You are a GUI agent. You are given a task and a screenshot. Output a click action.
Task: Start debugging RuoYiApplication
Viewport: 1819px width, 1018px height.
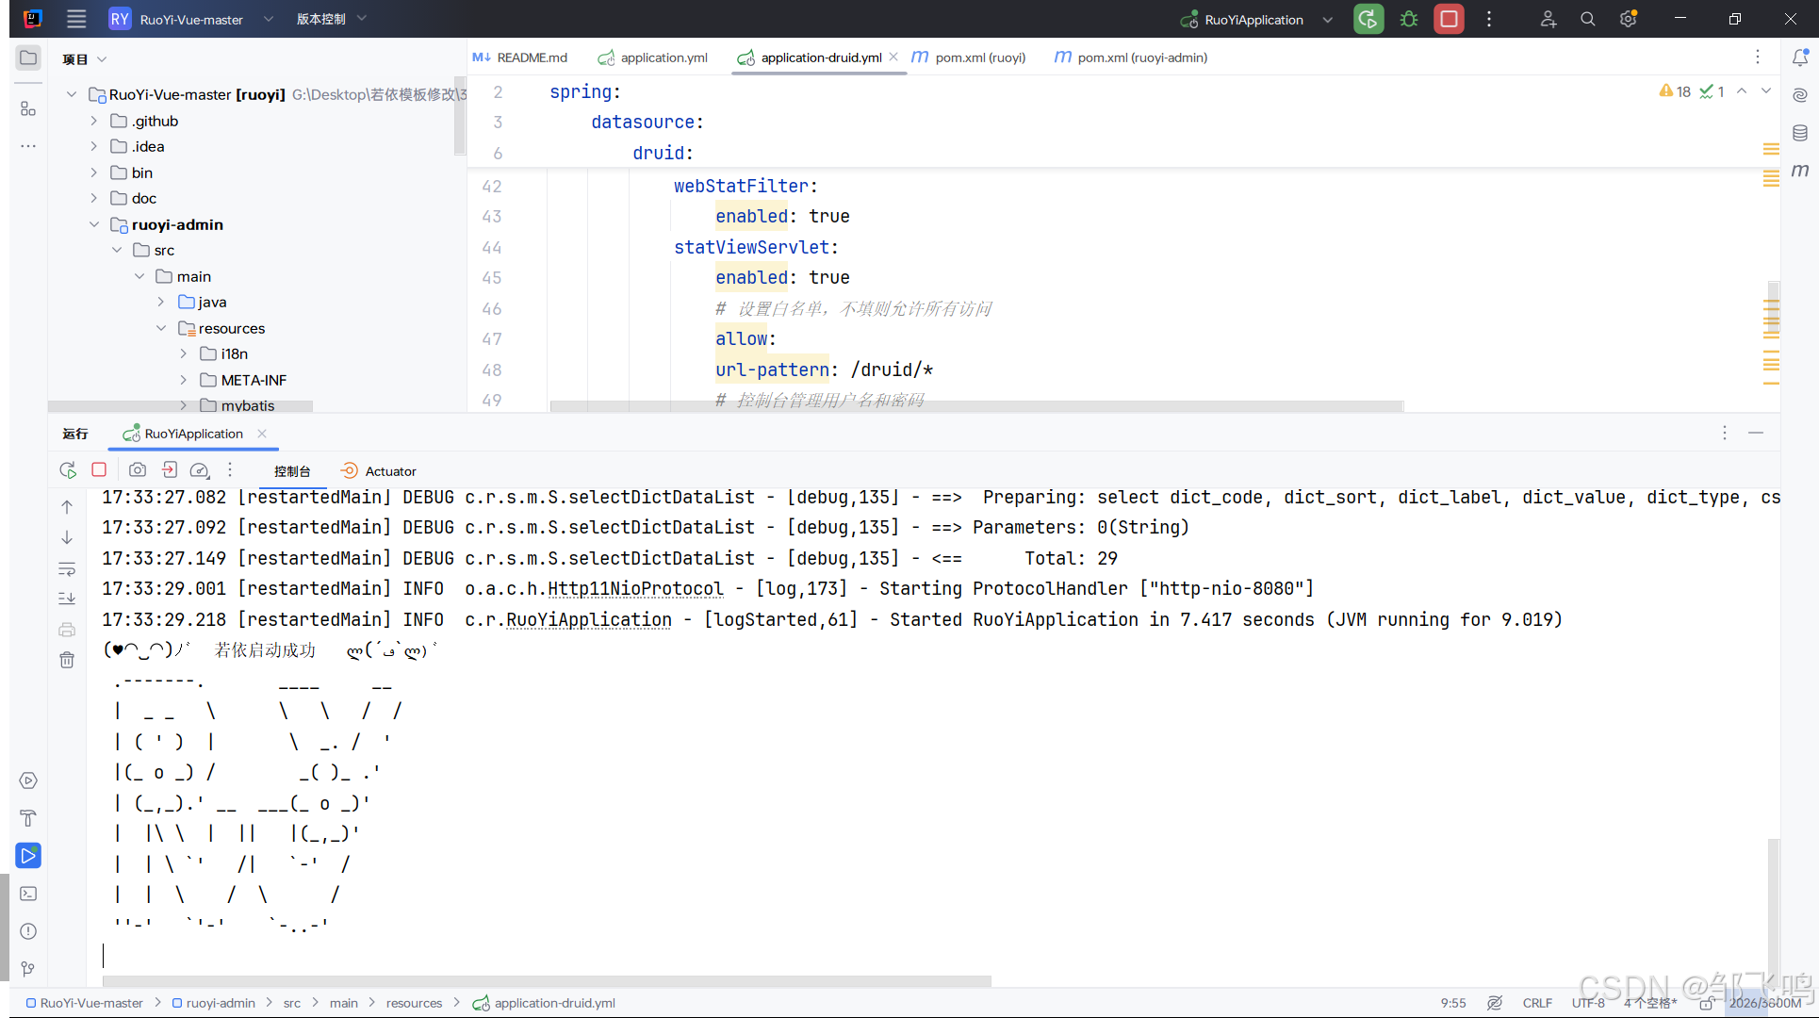coord(1409,19)
